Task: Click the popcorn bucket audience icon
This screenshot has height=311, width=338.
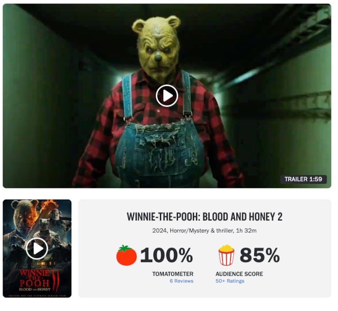Action: [x=226, y=255]
